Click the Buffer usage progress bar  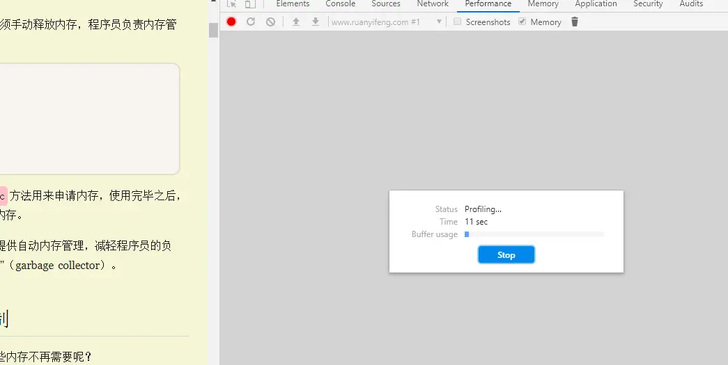534,234
